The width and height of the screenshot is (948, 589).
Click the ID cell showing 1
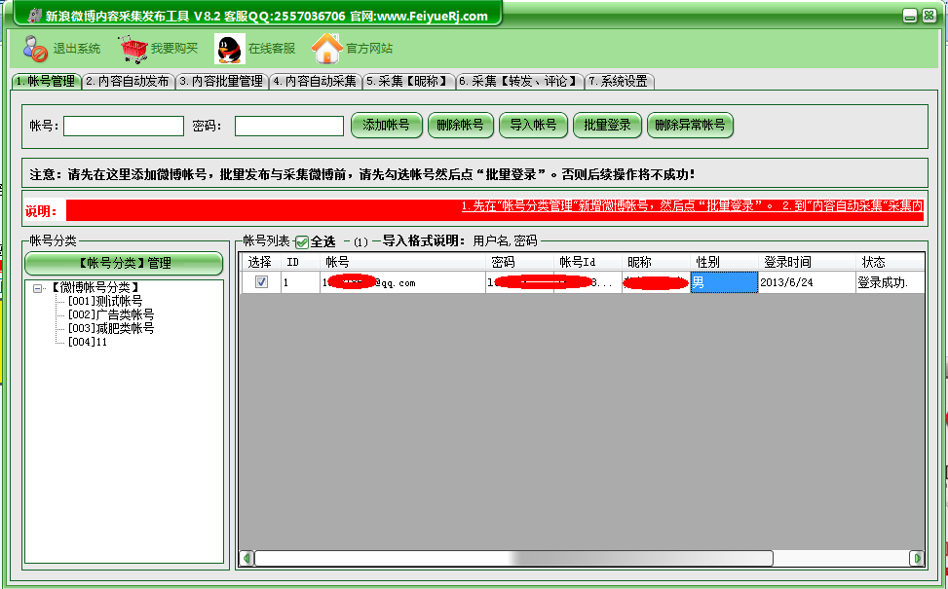[300, 282]
